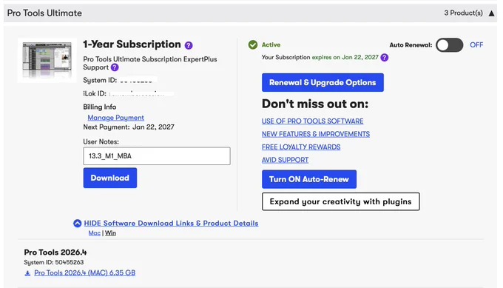
Task: Click Next Payment: Jan 22, 2027 text
Action: pyautogui.click(x=129, y=127)
